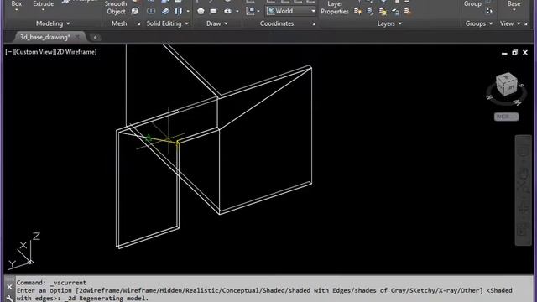Viewport: 537px width, 302px height.
Task: Click the Smooth Object button
Action: coord(116,8)
